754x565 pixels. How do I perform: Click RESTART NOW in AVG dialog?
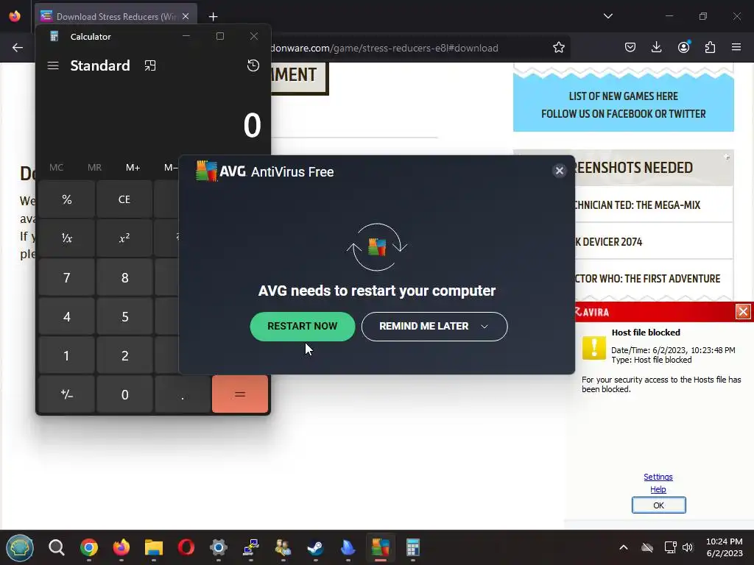click(x=303, y=326)
